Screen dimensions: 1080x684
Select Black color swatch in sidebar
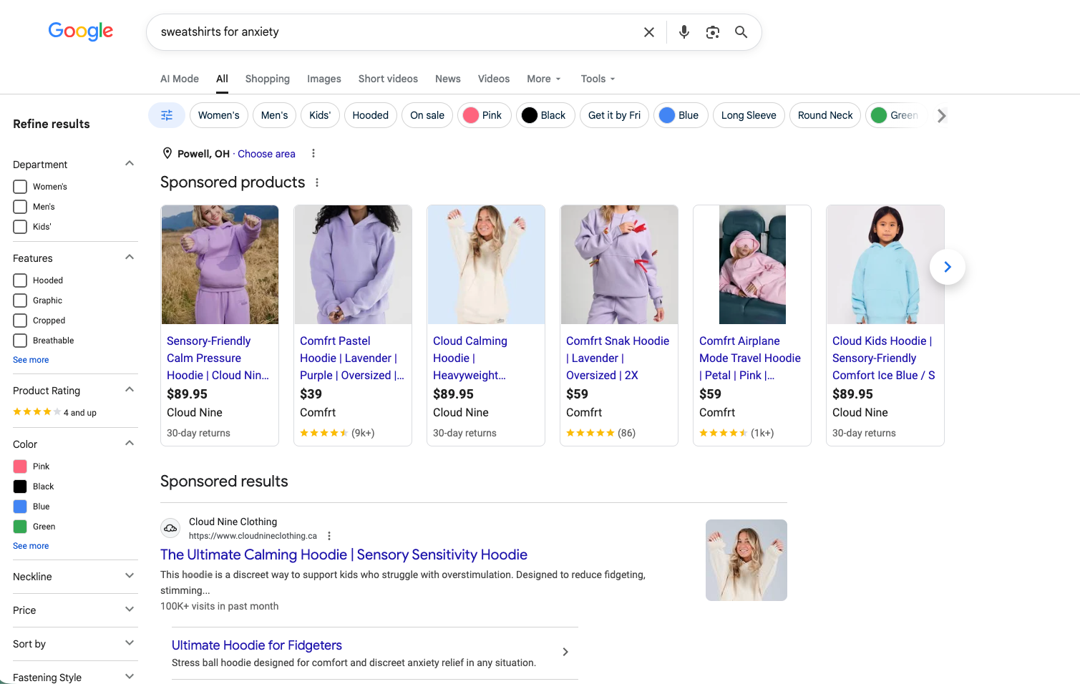coord(20,487)
